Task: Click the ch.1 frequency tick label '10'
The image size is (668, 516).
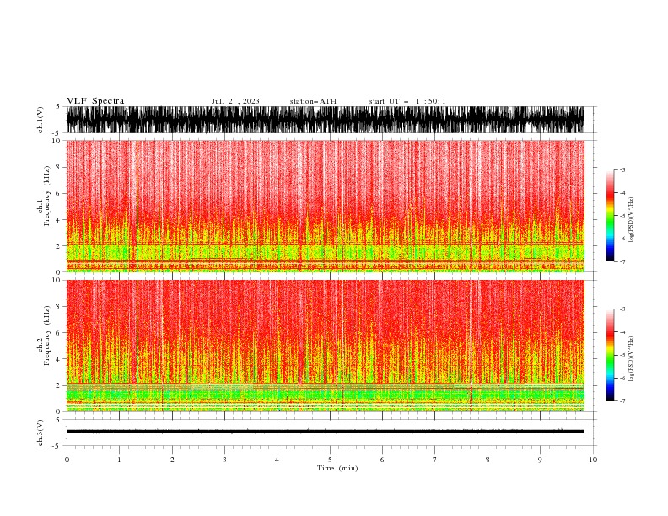Action: coord(57,141)
